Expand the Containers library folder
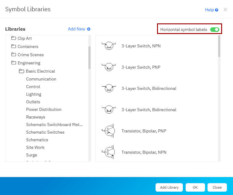This screenshot has height=195, width=233. (x=13, y=46)
